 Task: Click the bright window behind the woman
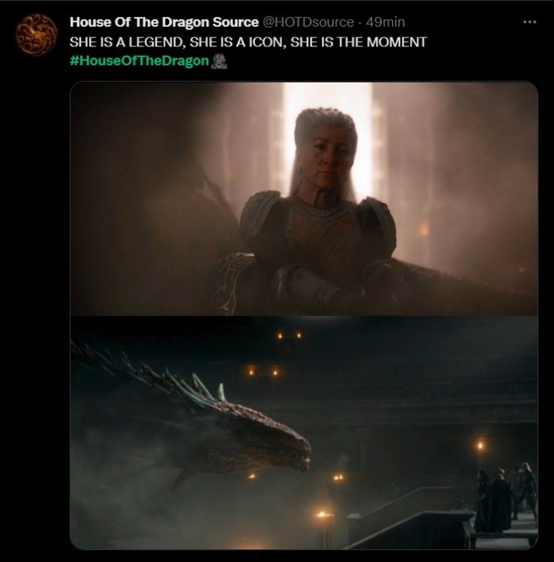(x=327, y=138)
